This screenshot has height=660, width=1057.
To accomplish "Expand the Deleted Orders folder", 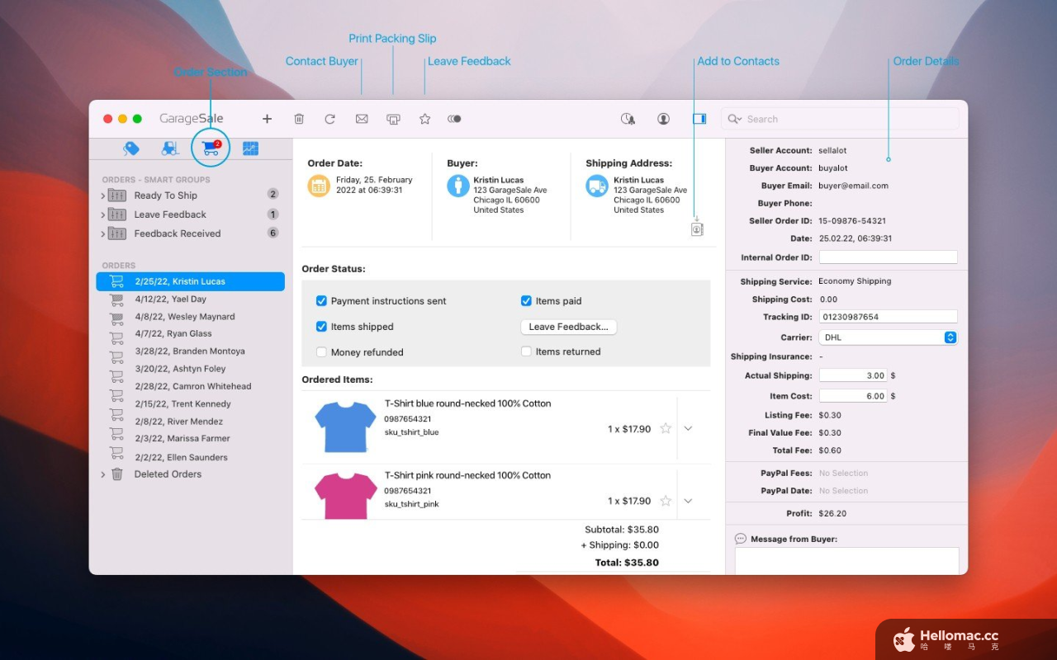I will coord(103,474).
